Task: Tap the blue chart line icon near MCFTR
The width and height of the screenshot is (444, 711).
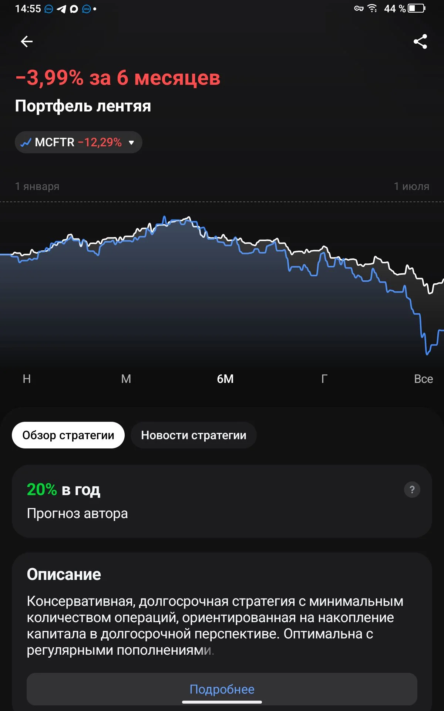Action: [x=26, y=142]
